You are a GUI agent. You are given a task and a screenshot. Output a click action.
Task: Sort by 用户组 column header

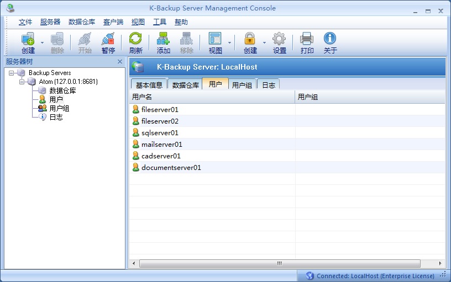370,97
